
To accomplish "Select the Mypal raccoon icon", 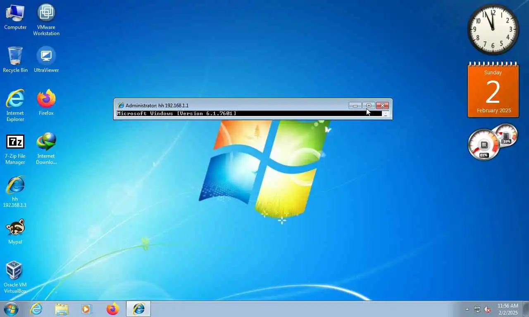I will point(15,232).
